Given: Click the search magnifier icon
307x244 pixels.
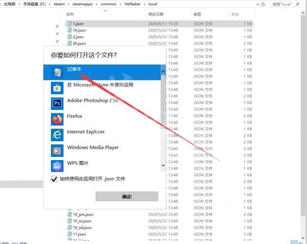Looking at the screenshot, I should point(298,4).
